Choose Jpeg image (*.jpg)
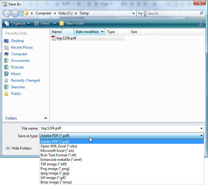This screenshot has height=190, width=208. pos(122,173)
